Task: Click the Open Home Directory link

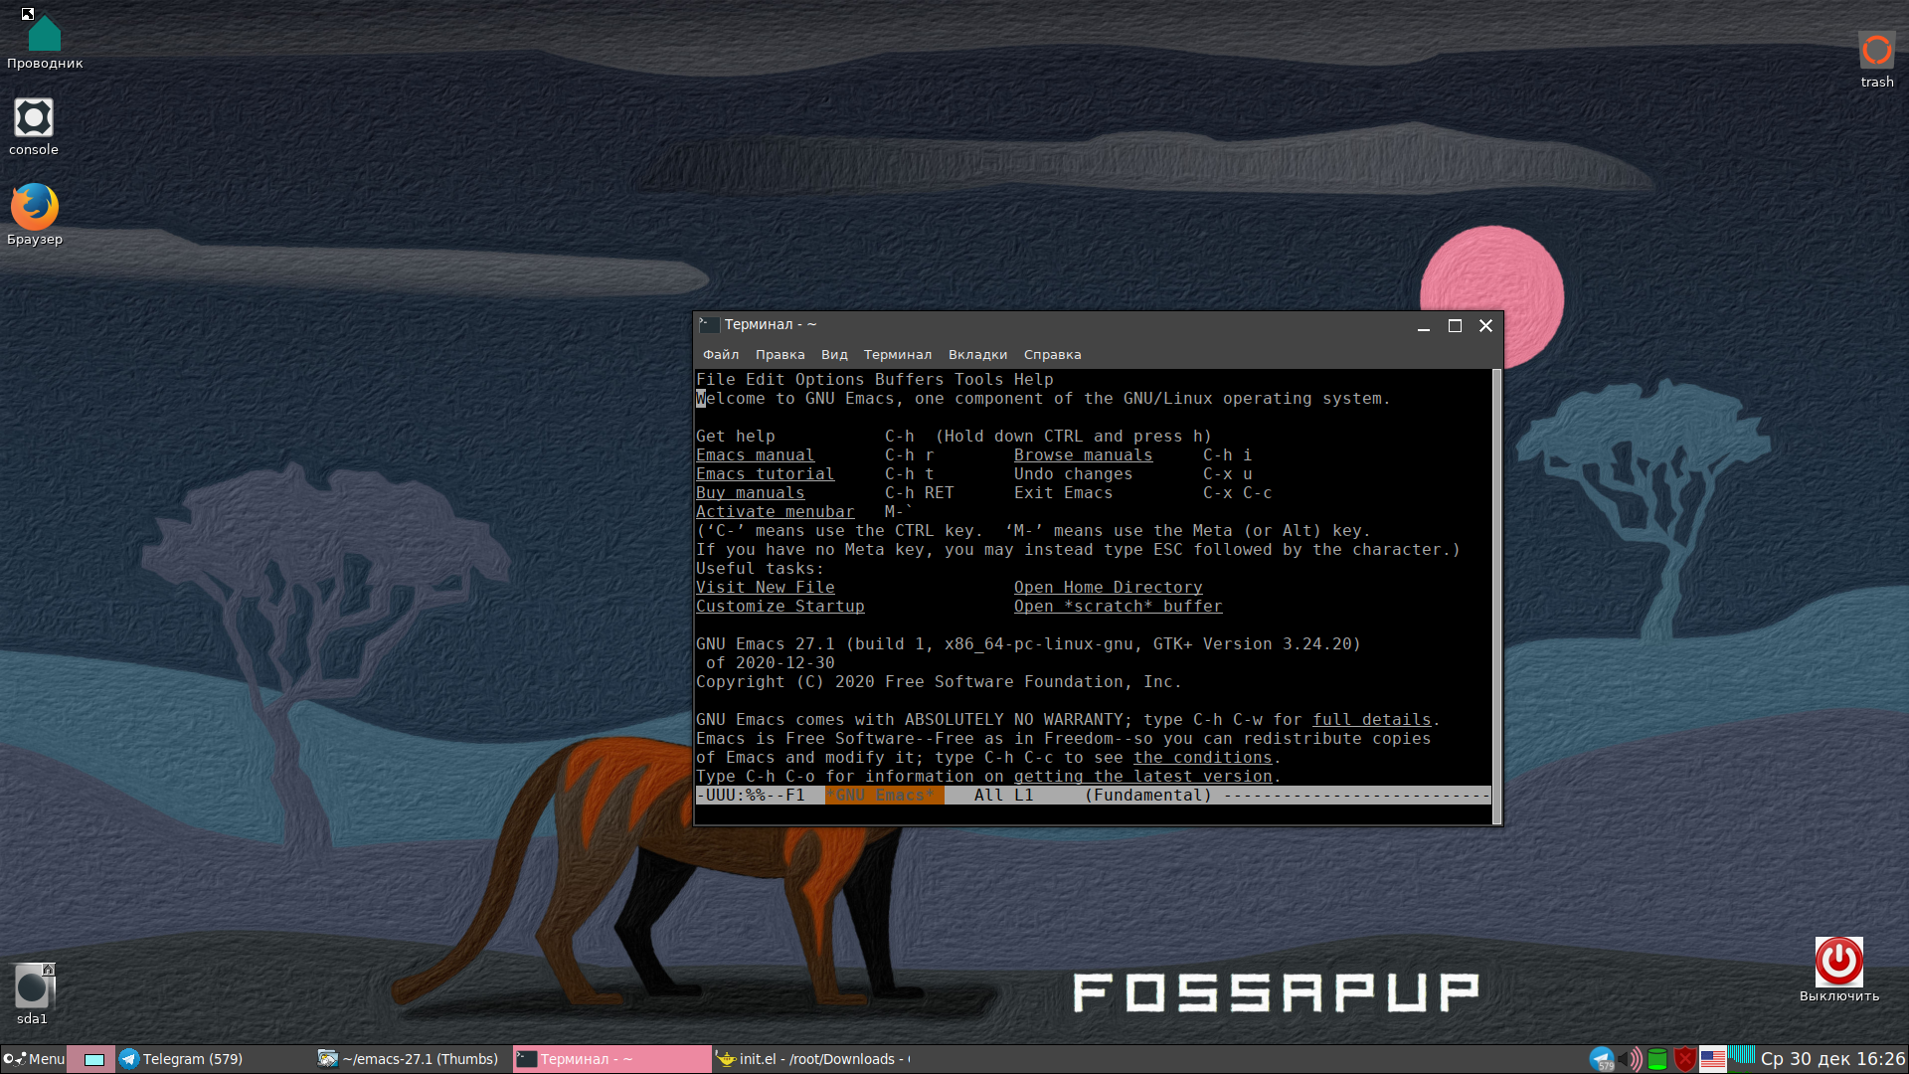Action: [x=1108, y=588]
